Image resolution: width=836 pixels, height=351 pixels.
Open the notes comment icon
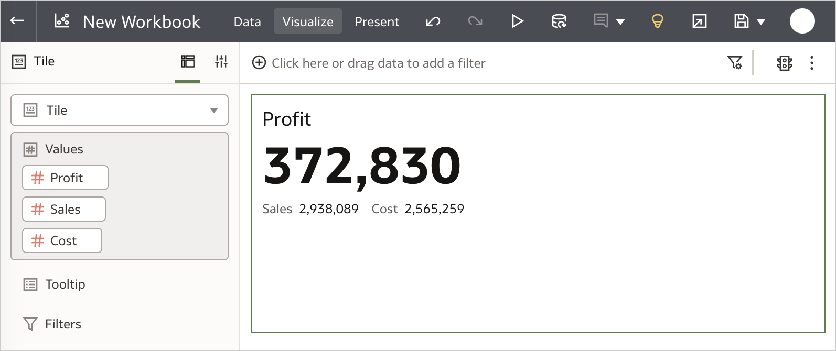coord(601,20)
